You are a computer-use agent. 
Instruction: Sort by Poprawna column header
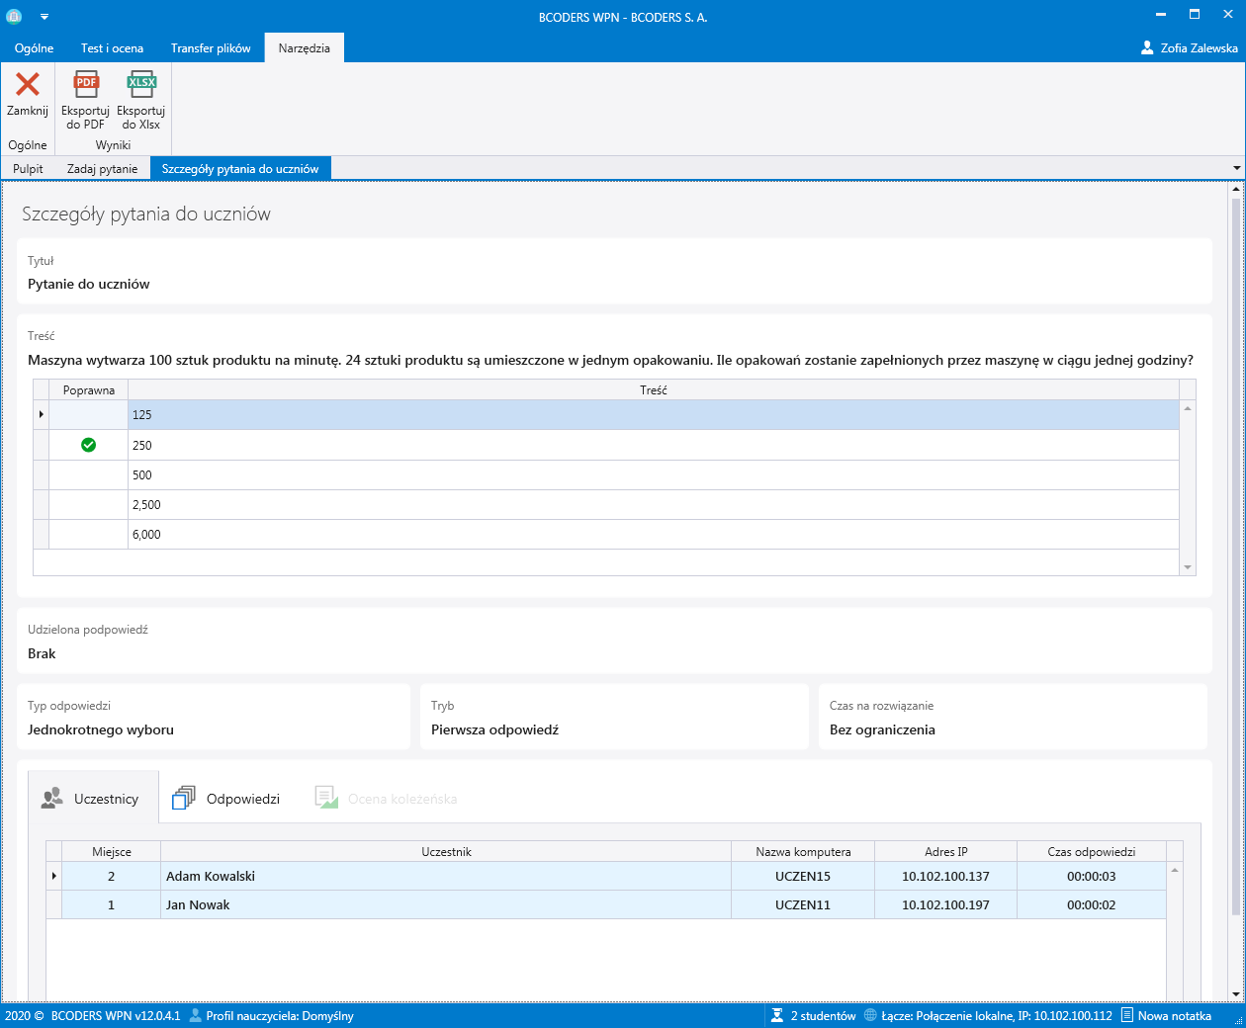pyautogui.click(x=89, y=390)
